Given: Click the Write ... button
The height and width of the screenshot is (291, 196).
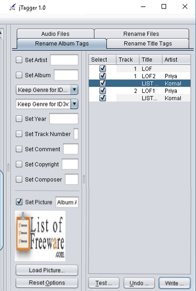Looking at the screenshot, I should (175, 283).
